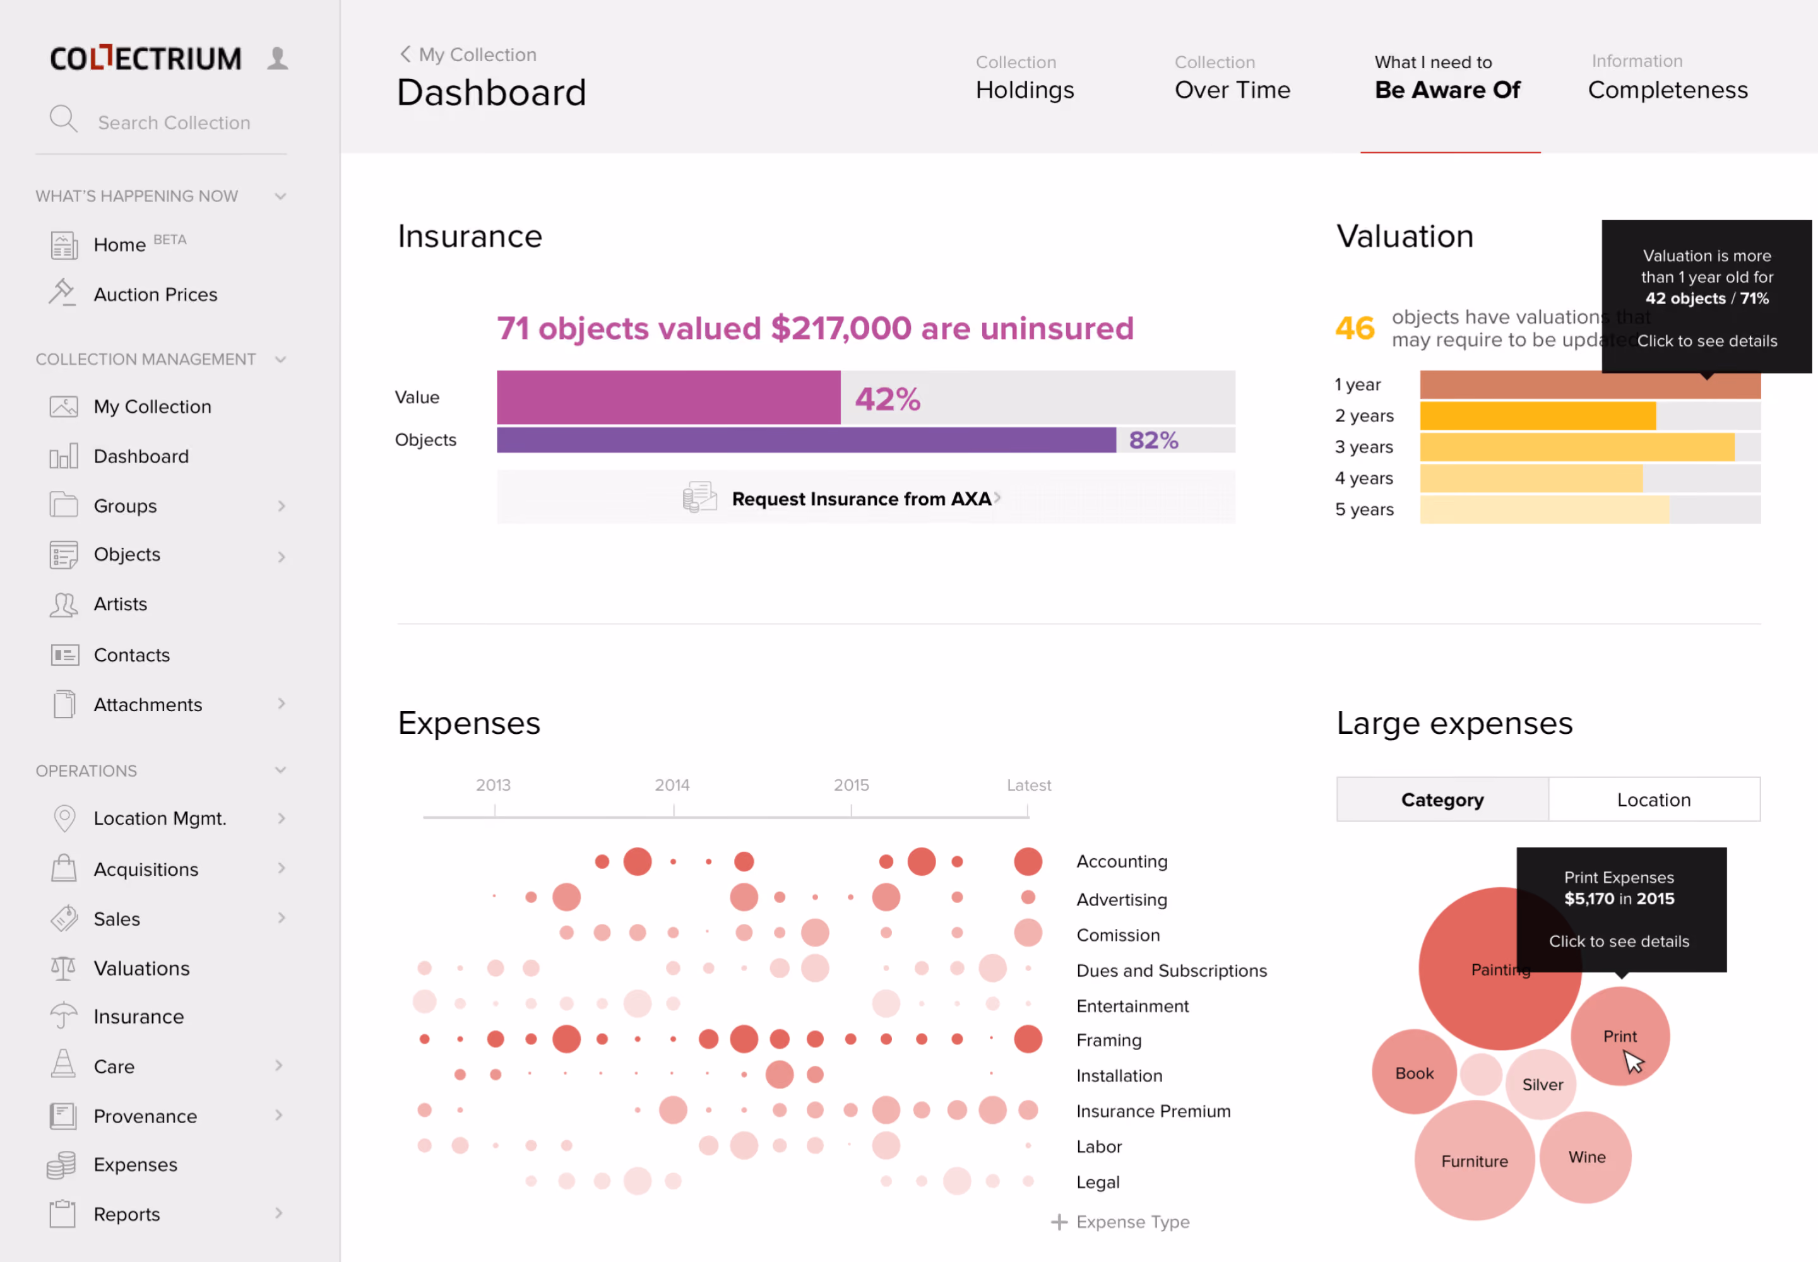
Task: Click the Attachments document icon
Action: point(64,704)
